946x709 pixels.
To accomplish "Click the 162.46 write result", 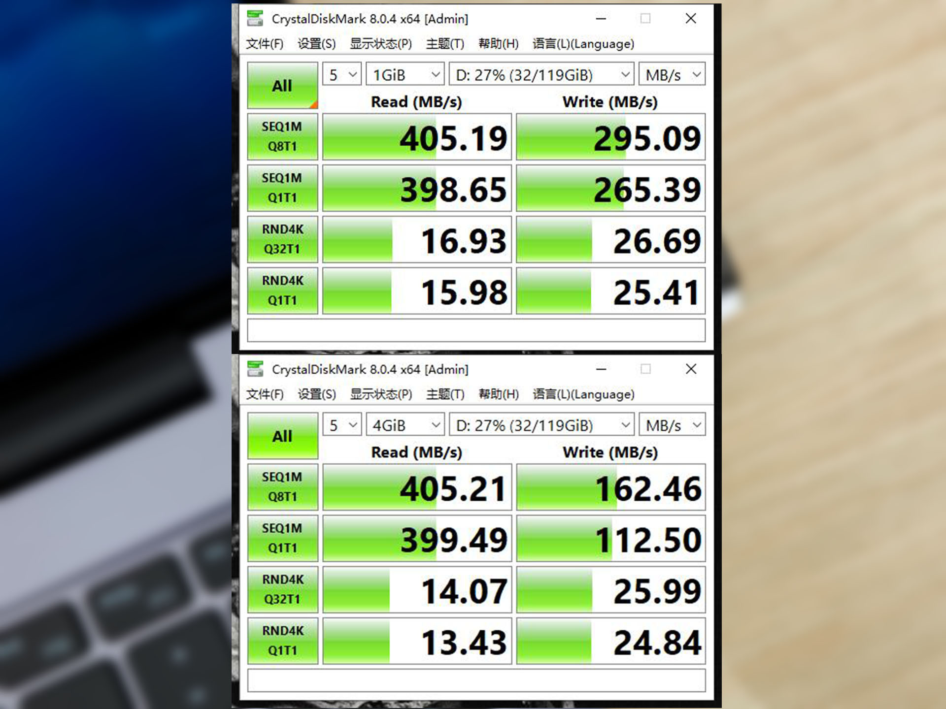I will pos(611,487).
